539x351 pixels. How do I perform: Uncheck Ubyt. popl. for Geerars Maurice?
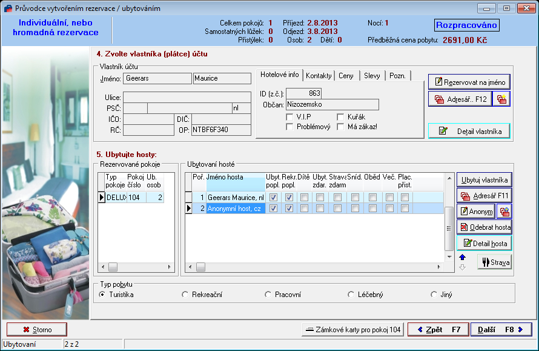pos(274,196)
